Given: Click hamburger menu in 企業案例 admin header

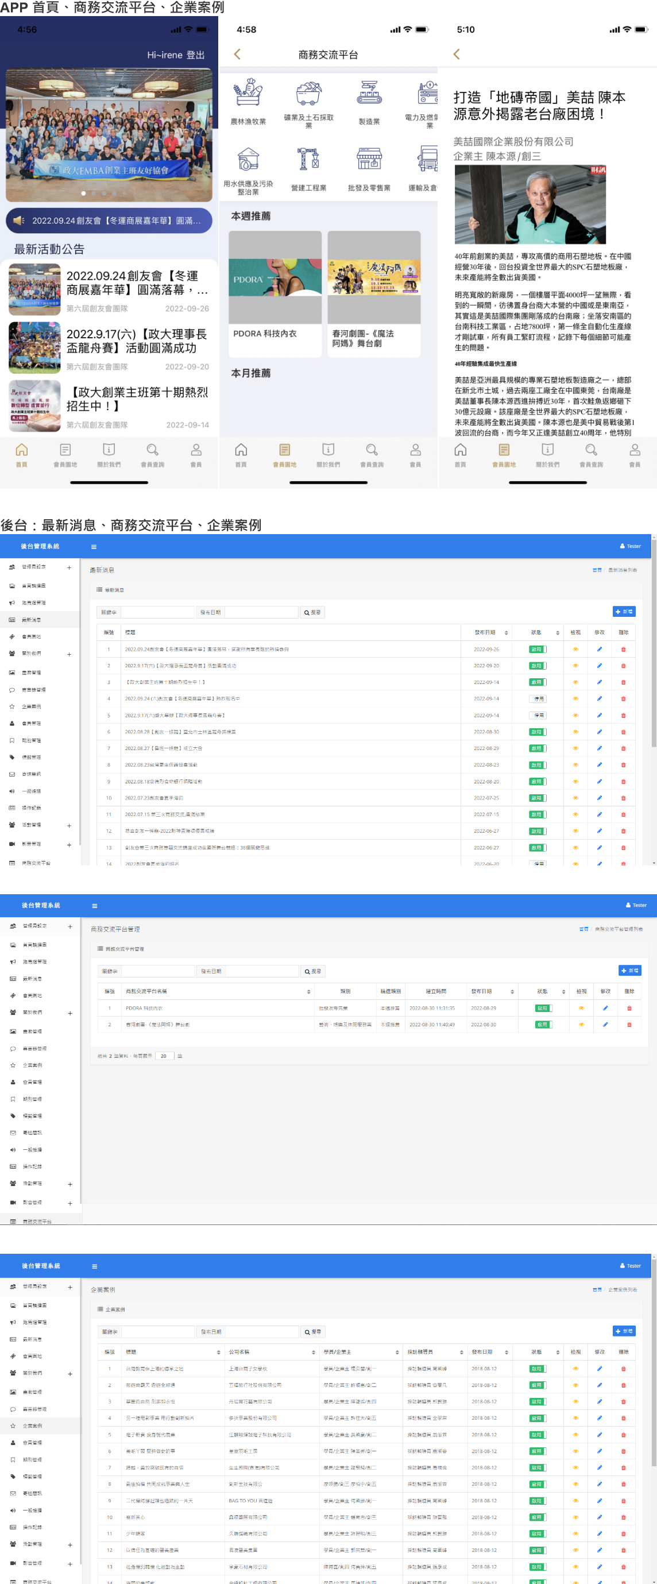Looking at the screenshot, I should (x=95, y=1266).
